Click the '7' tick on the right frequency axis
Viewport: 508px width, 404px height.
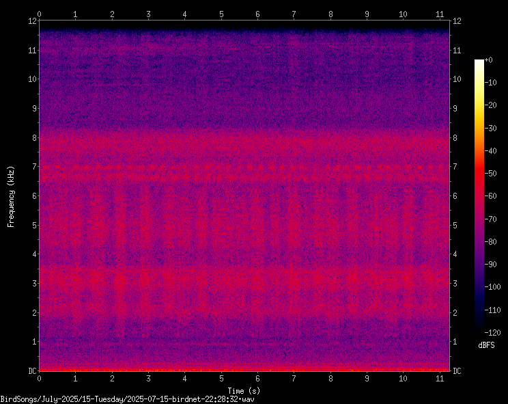455,167
